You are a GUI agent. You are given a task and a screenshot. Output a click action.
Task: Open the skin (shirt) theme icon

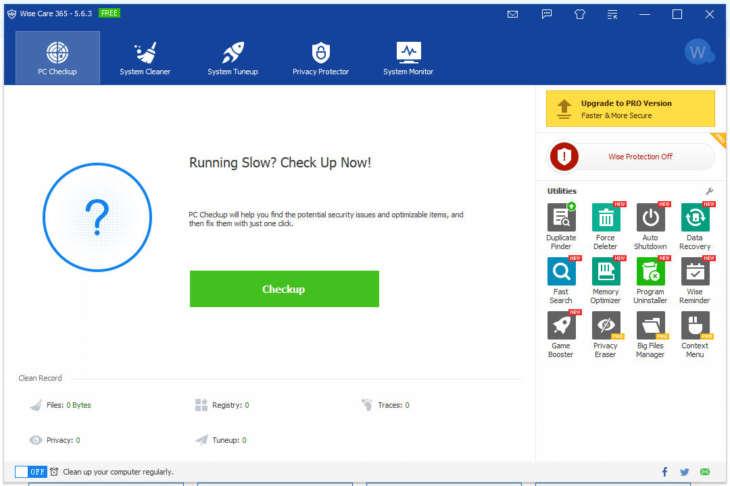[x=580, y=14]
